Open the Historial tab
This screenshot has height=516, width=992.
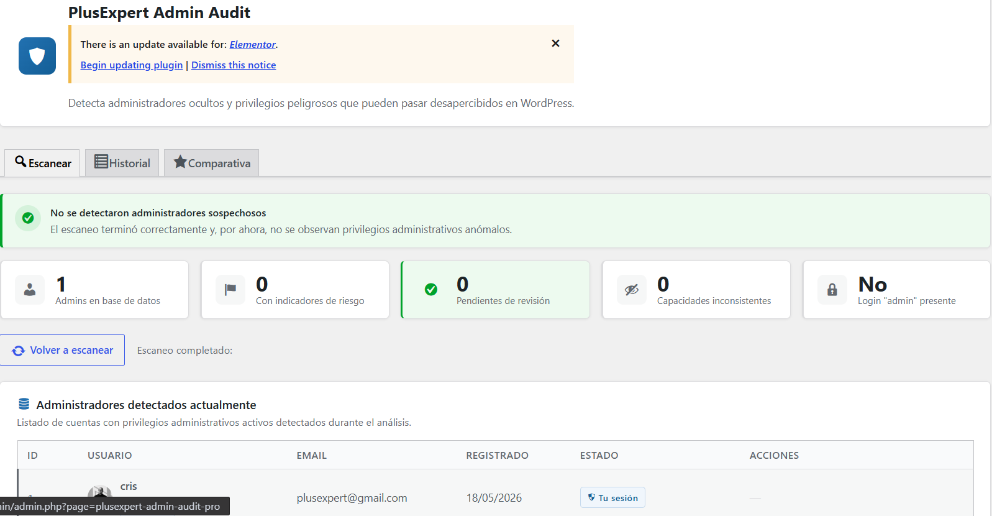[122, 163]
